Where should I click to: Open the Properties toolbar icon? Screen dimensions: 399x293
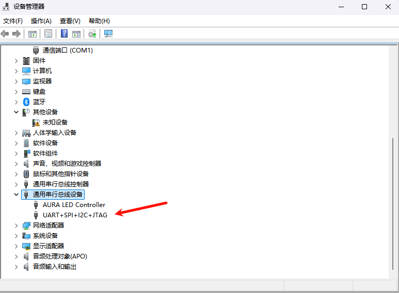click(48, 33)
